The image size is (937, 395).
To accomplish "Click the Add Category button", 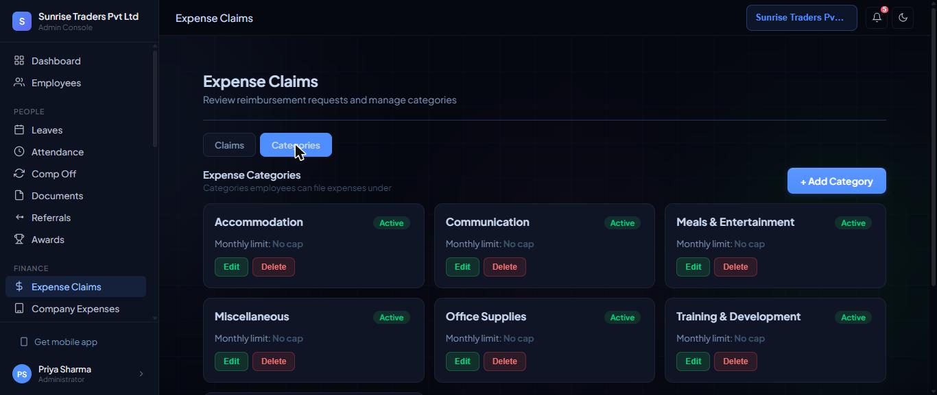I will click(x=836, y=181).
